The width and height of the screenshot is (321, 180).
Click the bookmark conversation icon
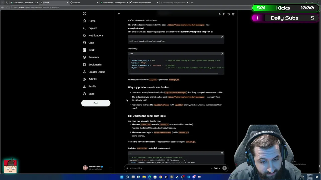point(224,14)
